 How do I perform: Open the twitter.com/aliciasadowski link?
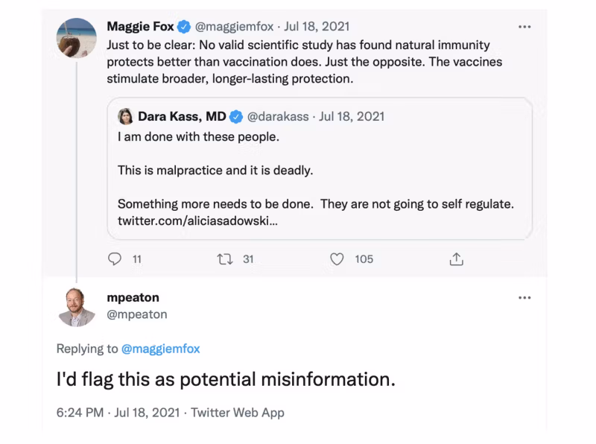197,221
